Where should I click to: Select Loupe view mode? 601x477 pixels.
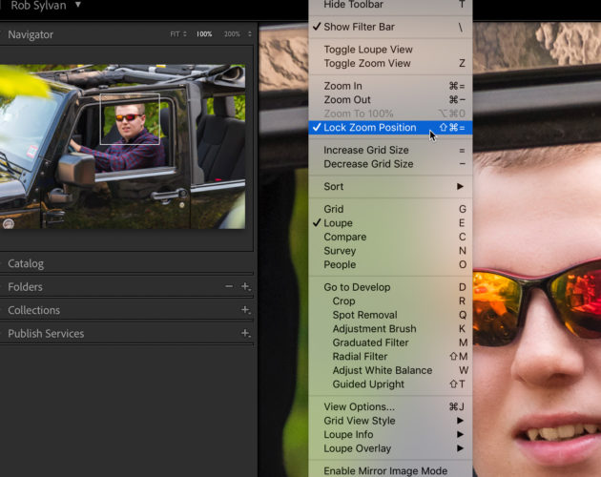(x=390, y=223)
